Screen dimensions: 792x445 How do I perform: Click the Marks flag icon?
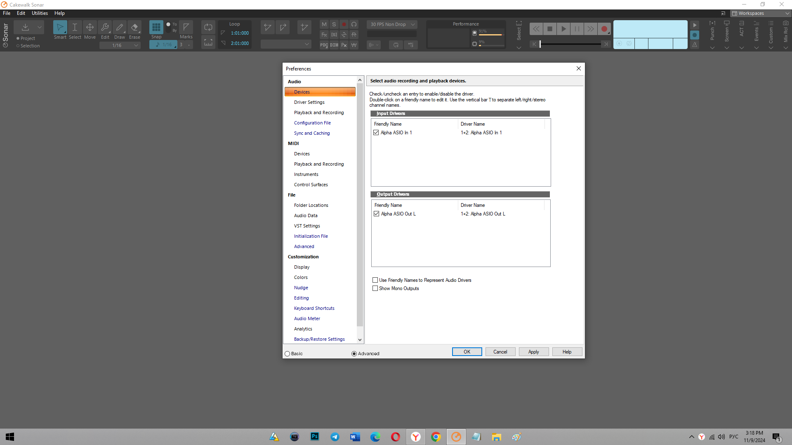point(186,27)
